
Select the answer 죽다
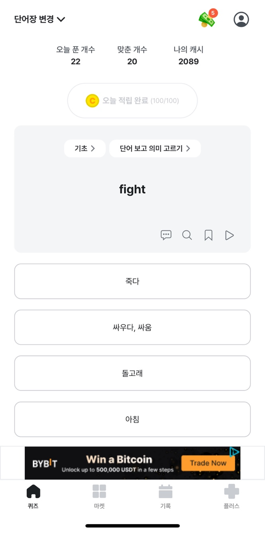click(x=132, y=281)
